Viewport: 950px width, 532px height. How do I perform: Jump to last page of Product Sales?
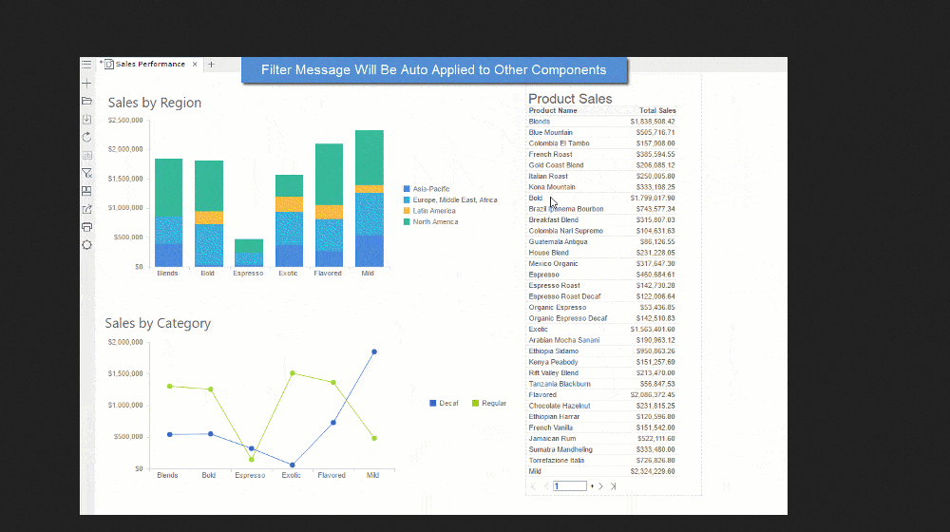click(613, 486)
